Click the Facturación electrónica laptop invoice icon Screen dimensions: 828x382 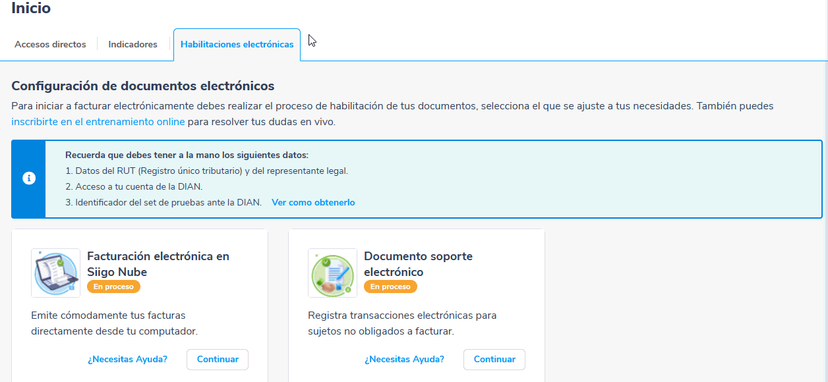click(55, 273)
